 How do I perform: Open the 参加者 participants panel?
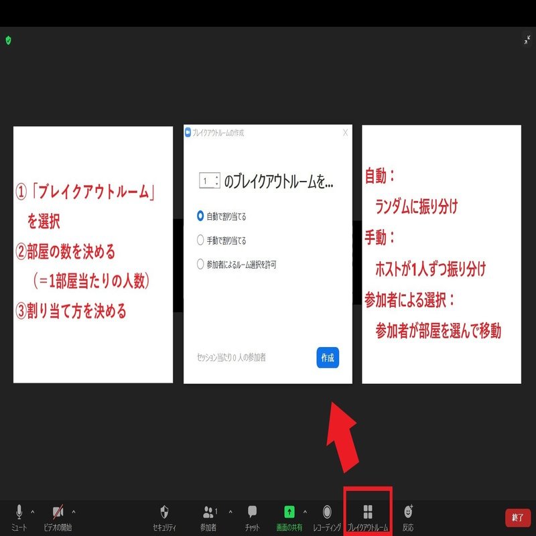pyautogui.click(x=210, y=513)
